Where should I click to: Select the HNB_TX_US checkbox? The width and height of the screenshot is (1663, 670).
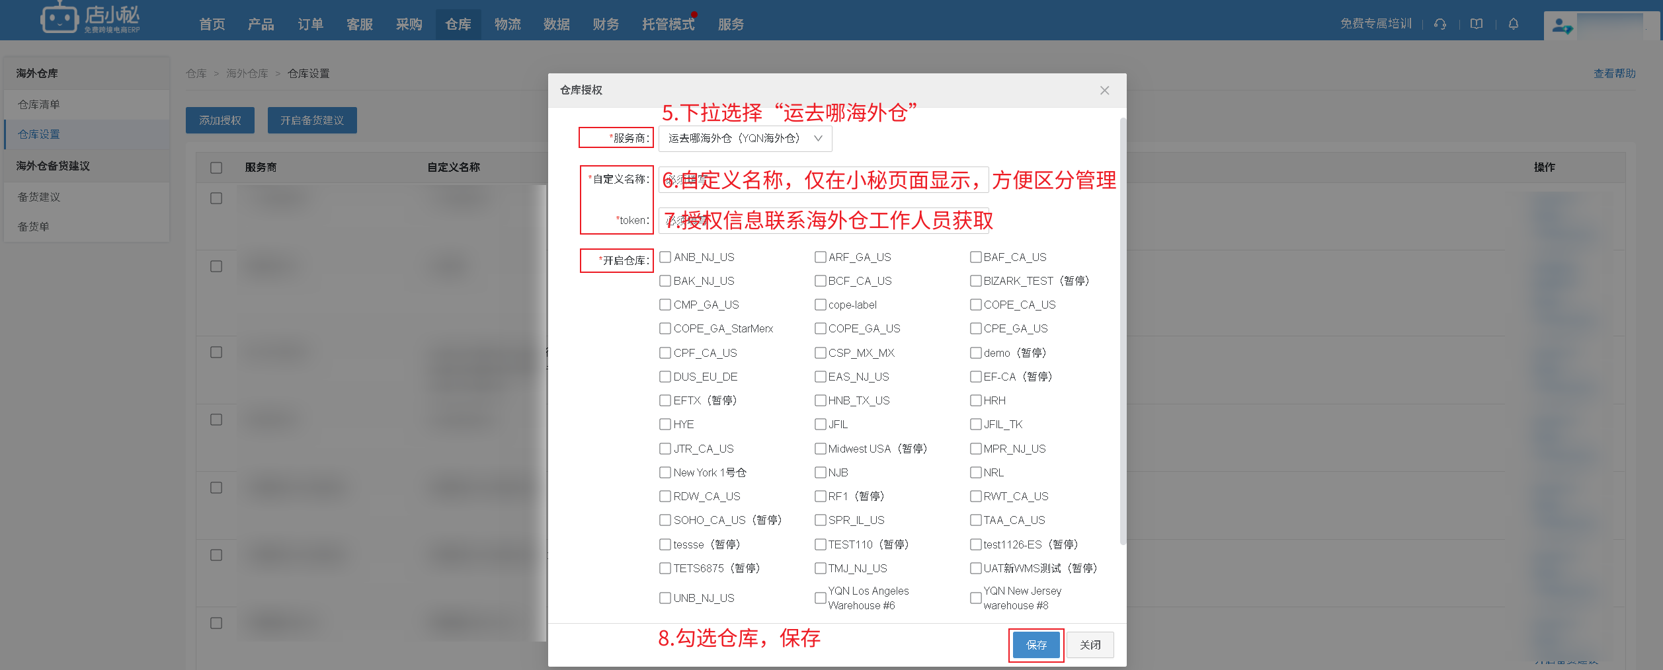[820, 400]
